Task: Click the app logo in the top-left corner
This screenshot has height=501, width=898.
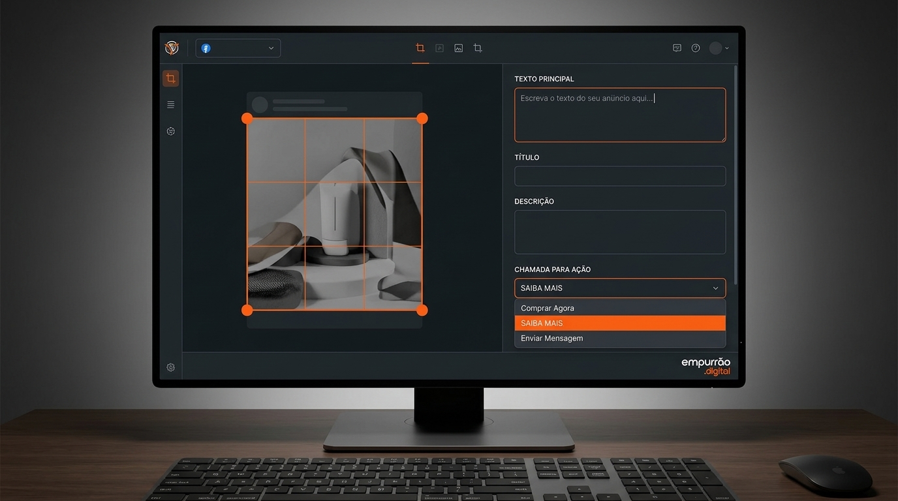Action: point(172,48)
